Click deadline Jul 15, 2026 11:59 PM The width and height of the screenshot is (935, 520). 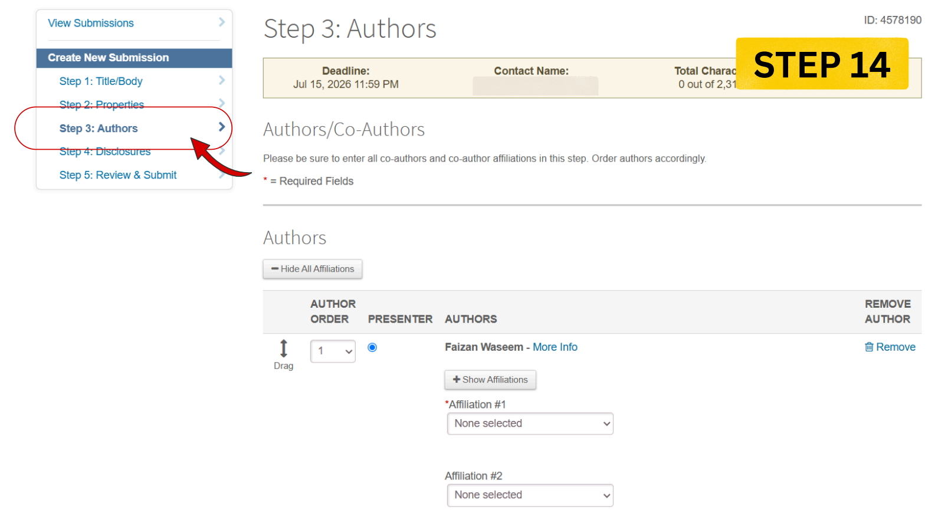(x=346, y=84)
